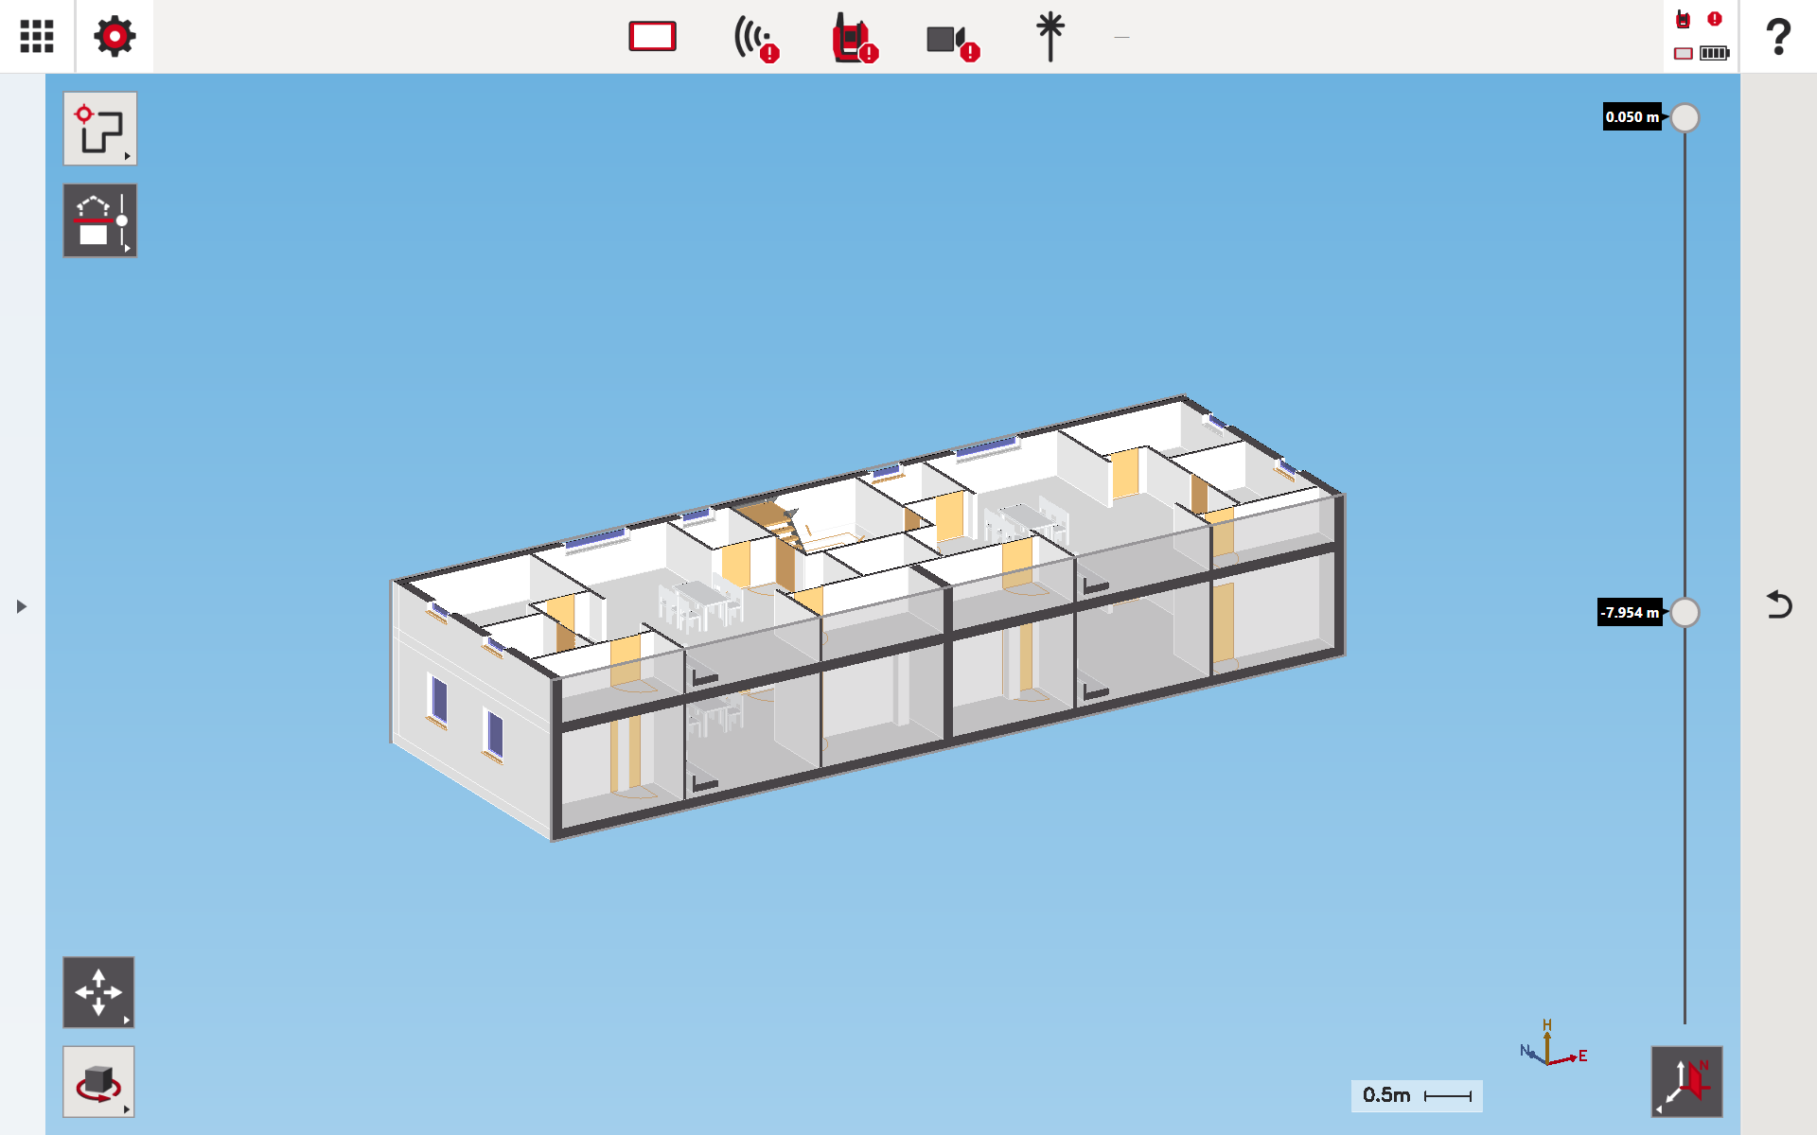1817x1135 pixels.
Task: Click the red tablet rectangle icon
Action: (652, 37)
